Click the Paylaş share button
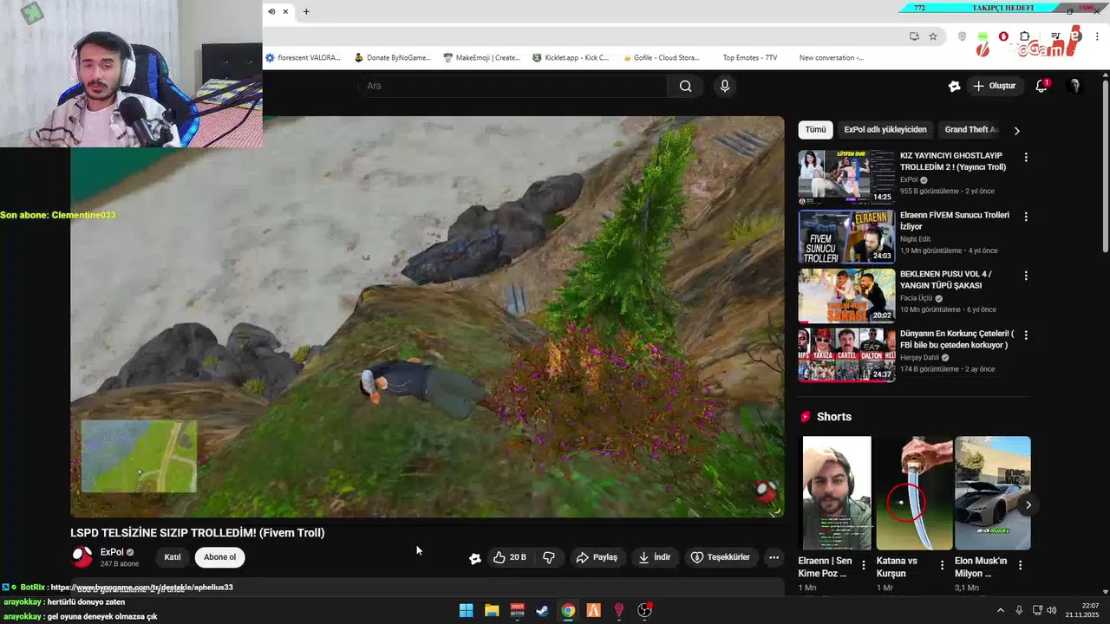The width and height of the screenshot is (1110, 624). pyautogui.click(x=597, y=557)
